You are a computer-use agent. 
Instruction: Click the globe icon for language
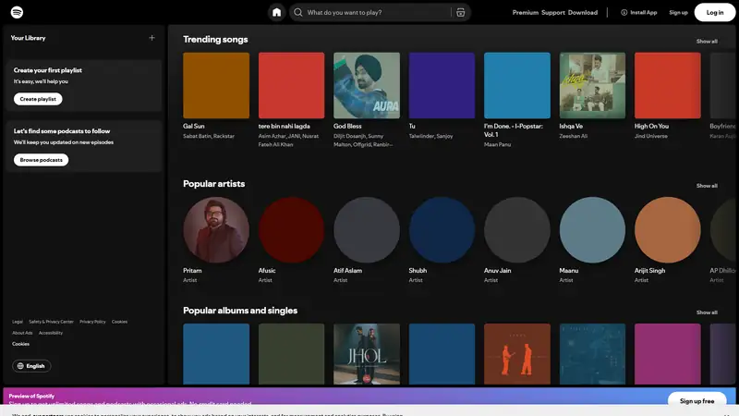[20, 366]
